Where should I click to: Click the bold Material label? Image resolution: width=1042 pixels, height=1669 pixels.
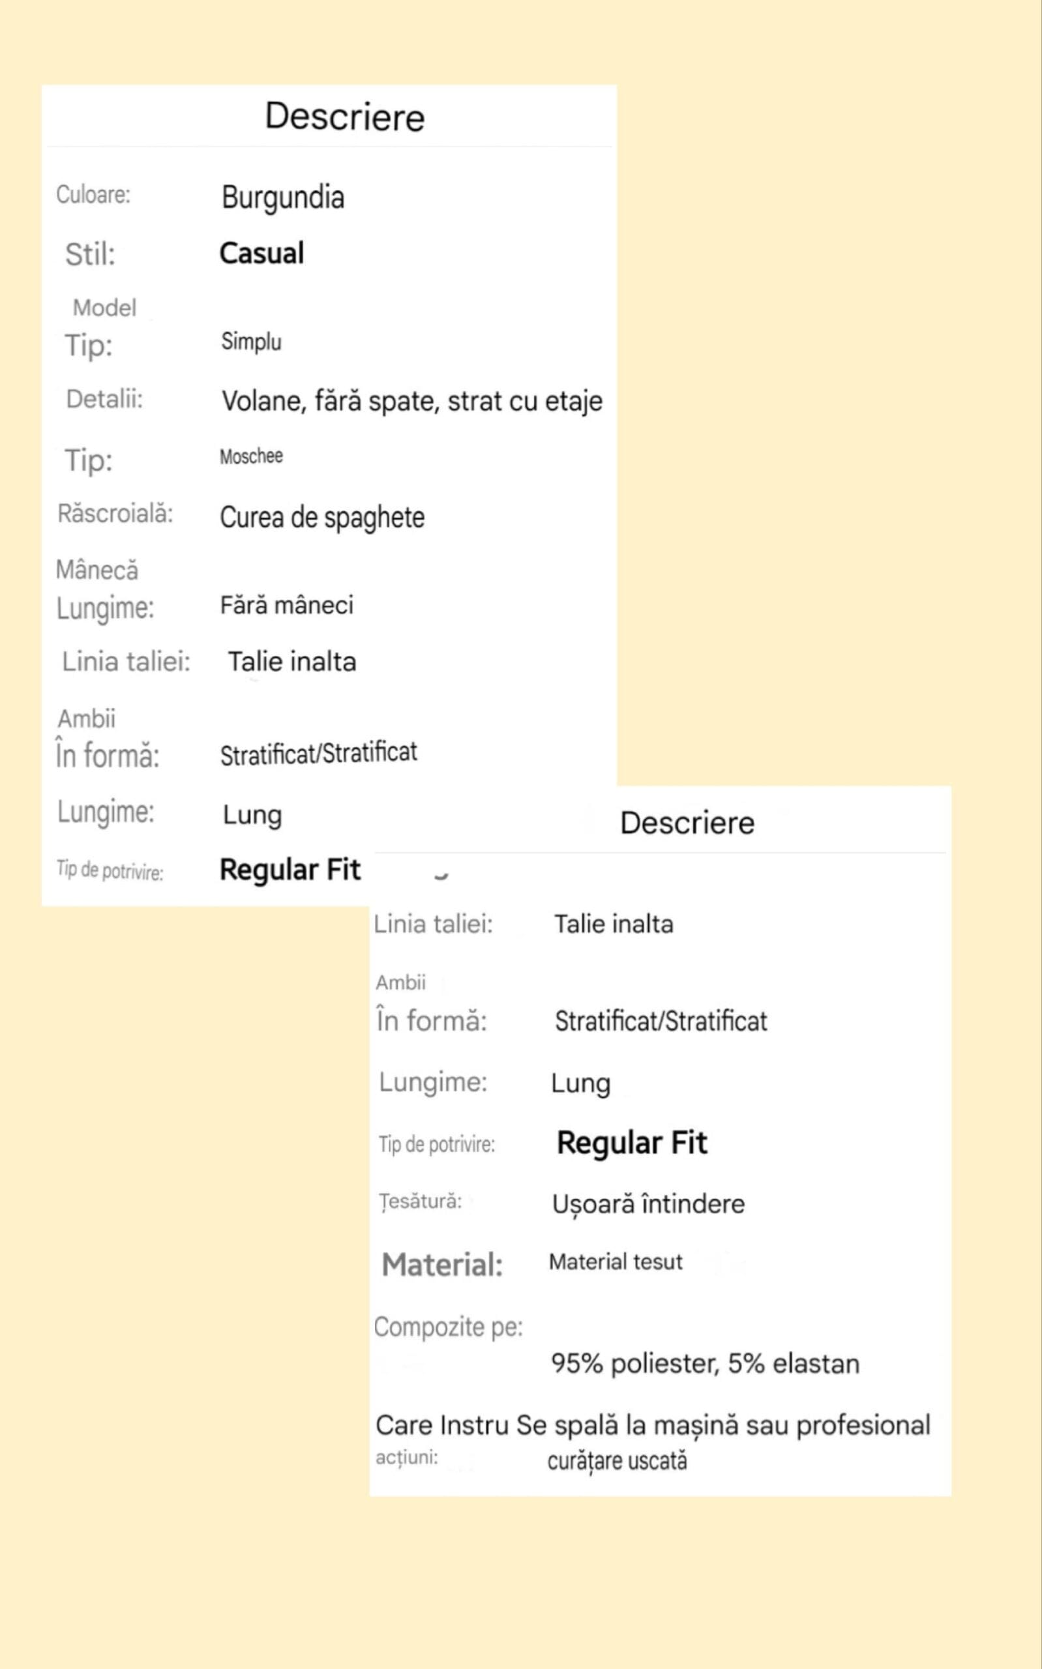click(x=443, y=1265)
